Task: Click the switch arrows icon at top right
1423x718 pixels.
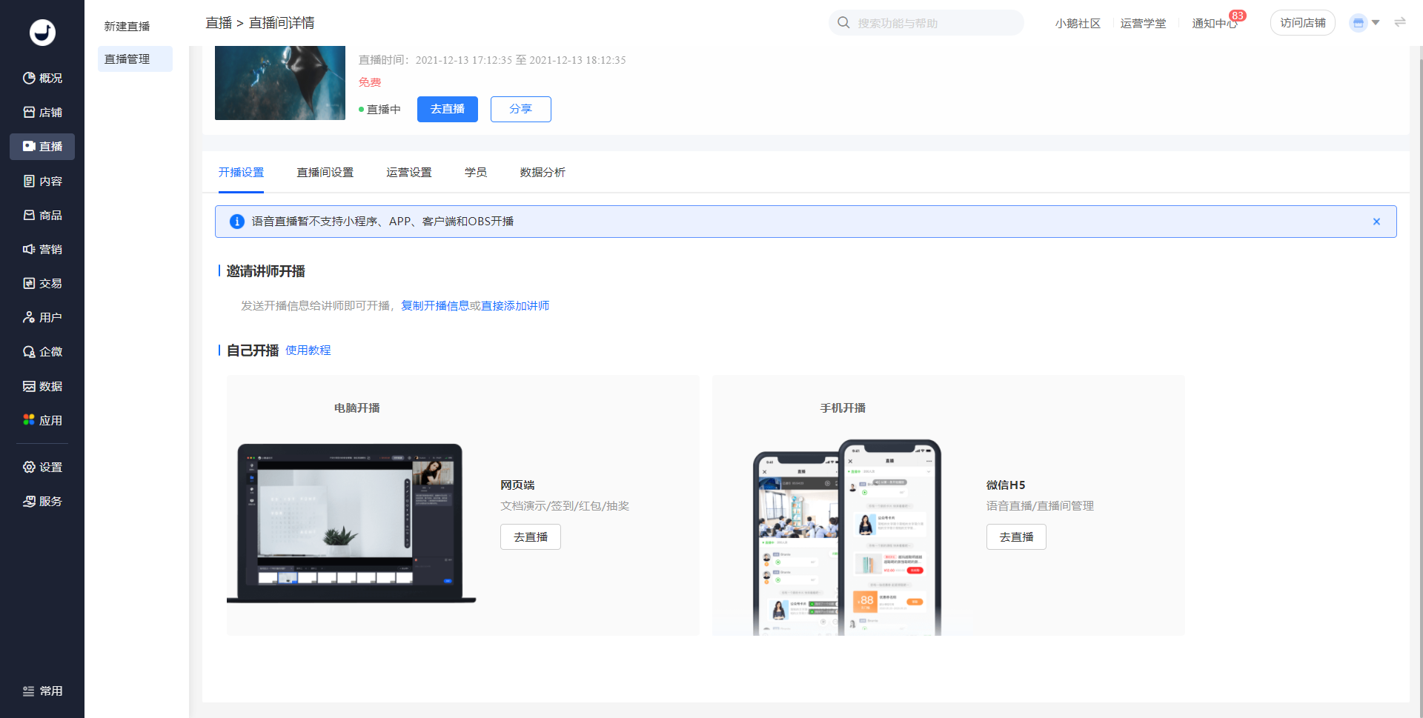Action: pos(1400,22)
